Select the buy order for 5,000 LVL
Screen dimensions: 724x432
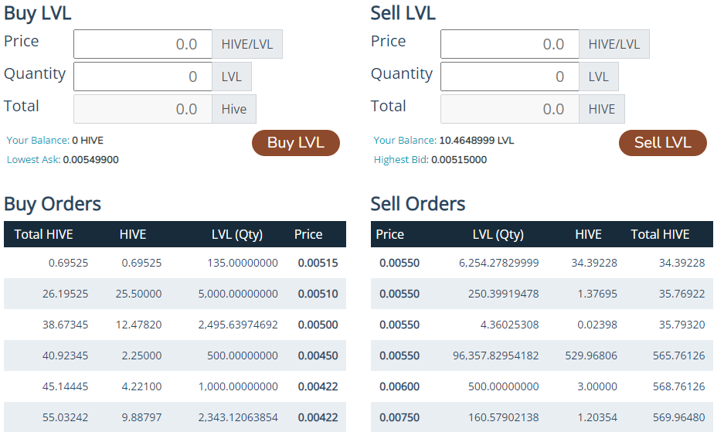(x=175, y=294)
